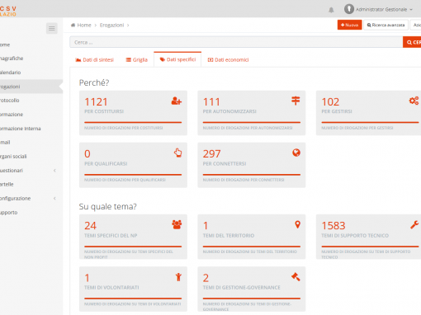
Task: Click the CSV Lazio logo
Action: pyautogui.click(x=8, y=12)
